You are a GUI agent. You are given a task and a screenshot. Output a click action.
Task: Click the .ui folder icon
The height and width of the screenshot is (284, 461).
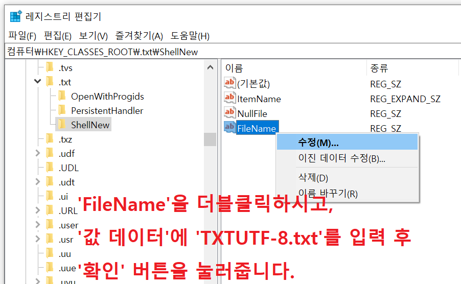tap(50, 196)
